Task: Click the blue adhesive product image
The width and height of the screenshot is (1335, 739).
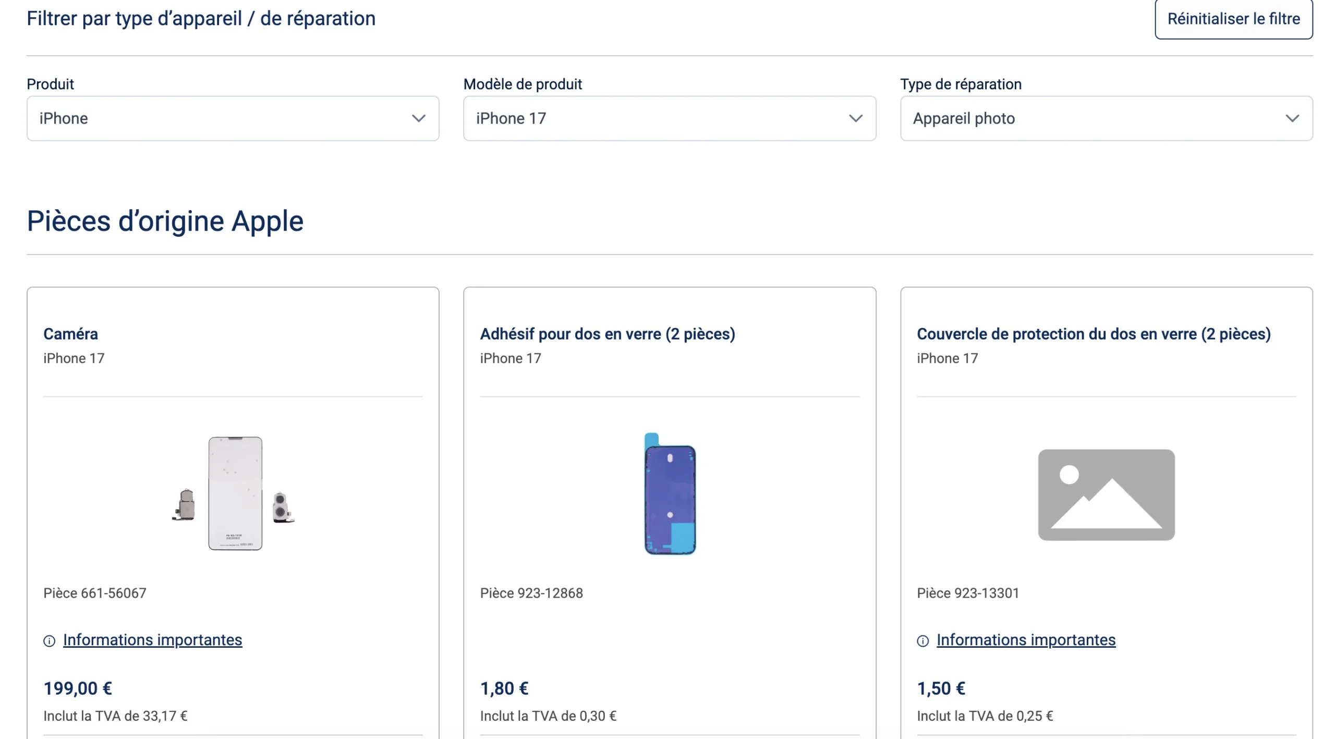Action: (670, 493)
